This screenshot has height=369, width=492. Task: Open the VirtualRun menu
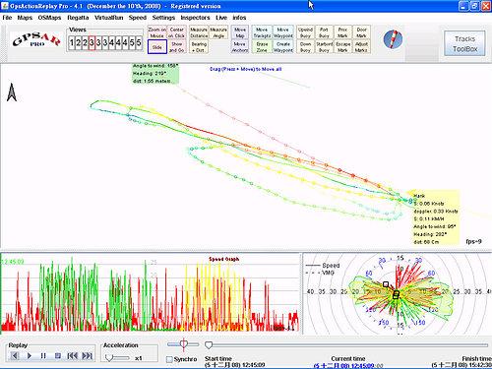coord(108,18)
